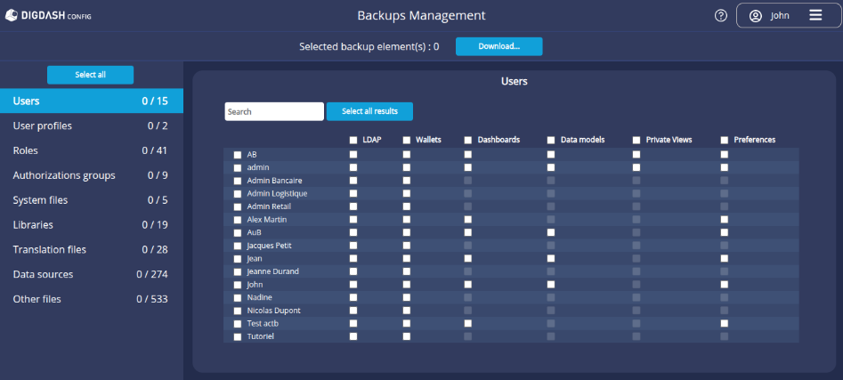
Task: Click the DigDash Config logo
Action: click(48, 16)
